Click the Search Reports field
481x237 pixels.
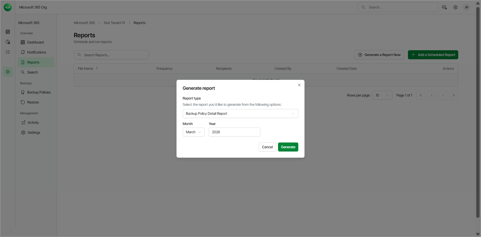tap(111, 55)
